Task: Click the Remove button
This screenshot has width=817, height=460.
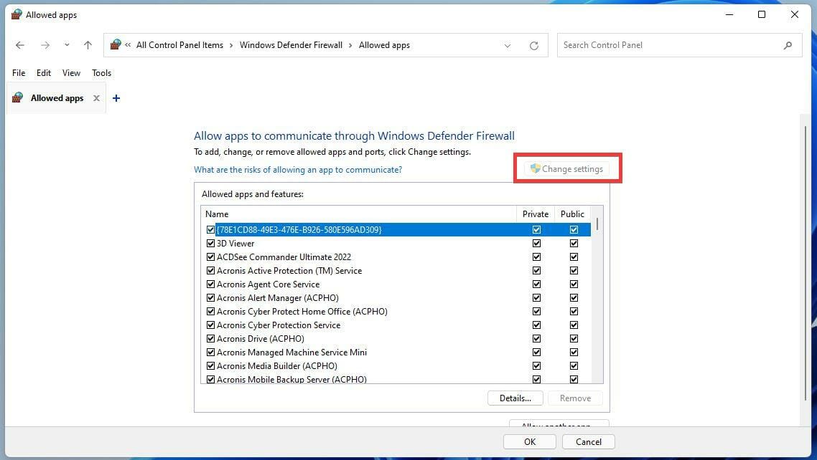Action: (575, 398)
